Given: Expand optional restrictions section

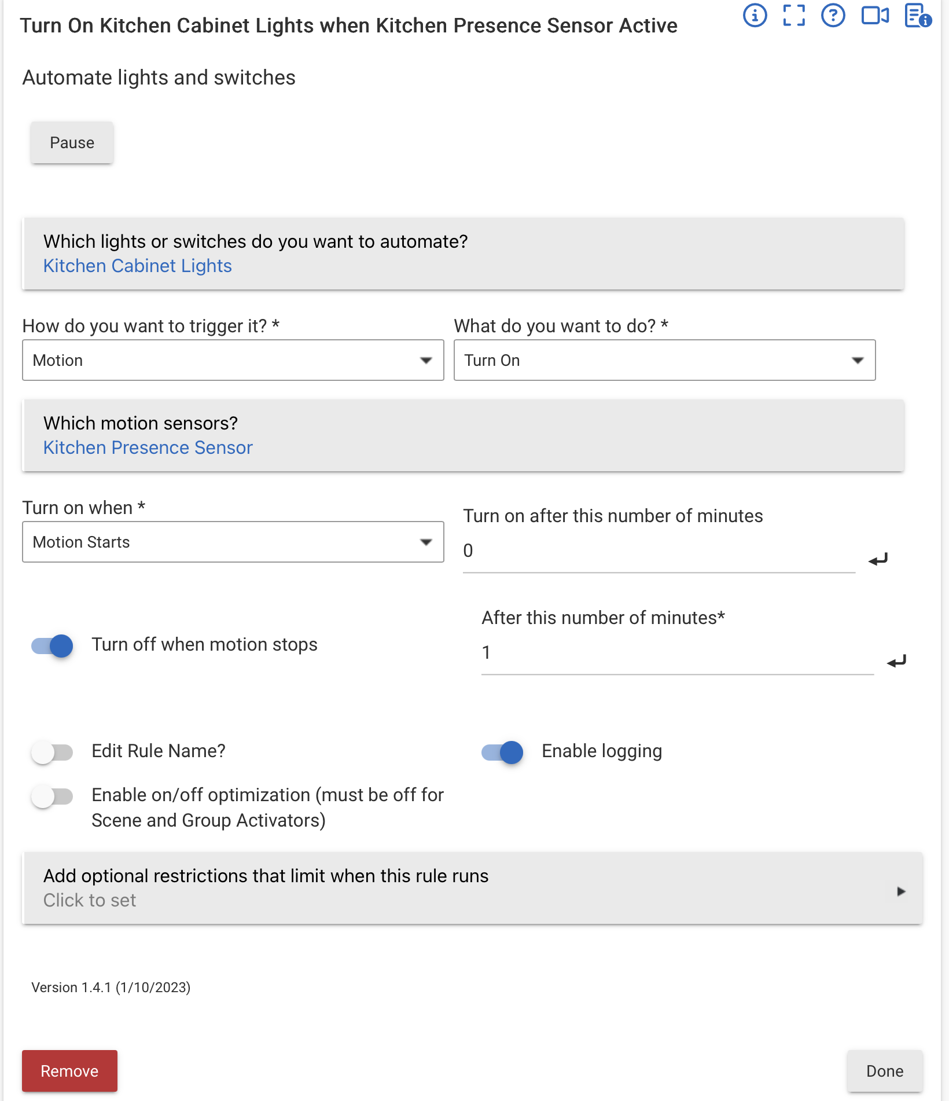Looking at the screenshot, I should pos(472,888).
